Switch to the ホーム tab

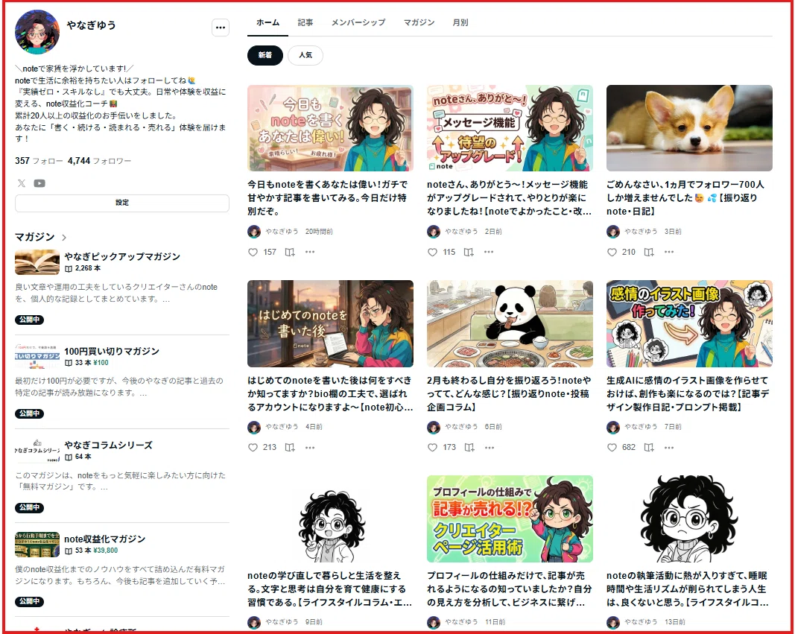pos(267,23)
